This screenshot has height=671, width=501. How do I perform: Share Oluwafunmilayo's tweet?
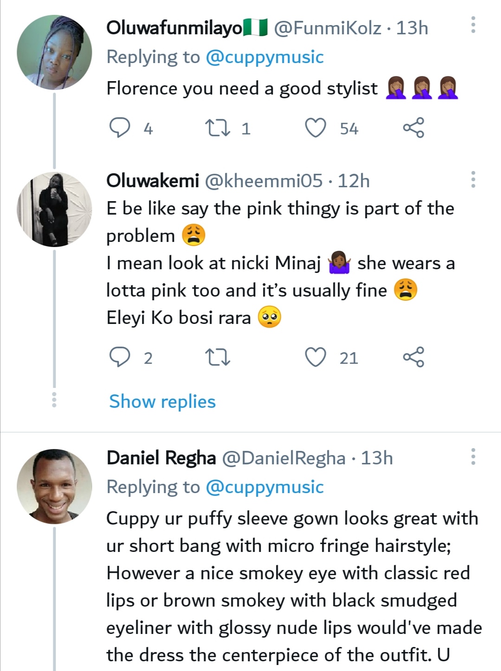[x=413, y=127]
